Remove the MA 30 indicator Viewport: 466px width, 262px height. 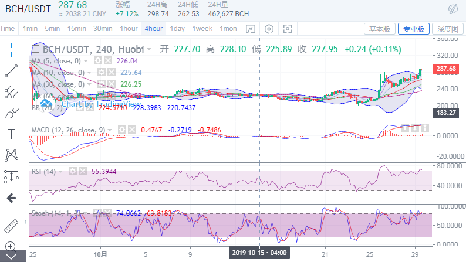click(x=112, y=84)
